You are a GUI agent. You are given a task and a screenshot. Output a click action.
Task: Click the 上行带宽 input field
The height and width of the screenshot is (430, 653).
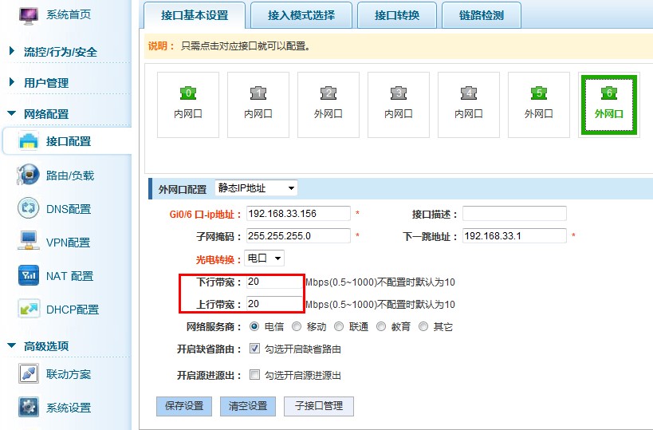pos(274,304)
